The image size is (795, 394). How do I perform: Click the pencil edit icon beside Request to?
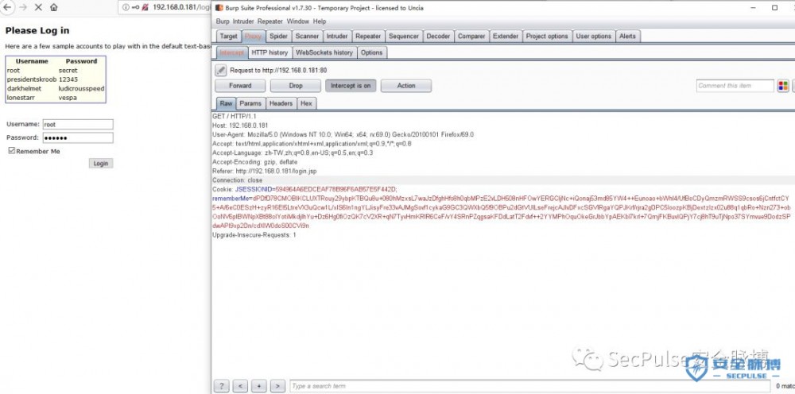220,71
